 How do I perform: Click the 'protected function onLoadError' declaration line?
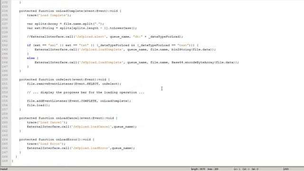(x=57, y=140)
